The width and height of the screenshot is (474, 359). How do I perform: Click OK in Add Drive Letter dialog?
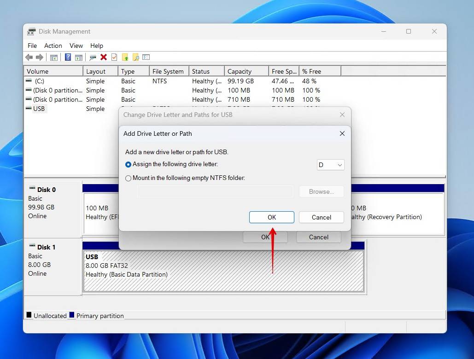(271, 217)
